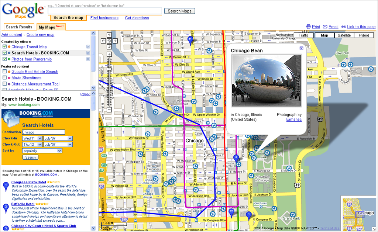Viewport: 378px width, 232px height.
Task: Remove Chicago Transit Map from list
Action: pyautogui.click(x=88, y=47)
